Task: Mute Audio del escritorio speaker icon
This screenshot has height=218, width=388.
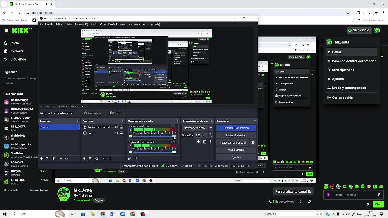Action: click(x=130, y=136)
